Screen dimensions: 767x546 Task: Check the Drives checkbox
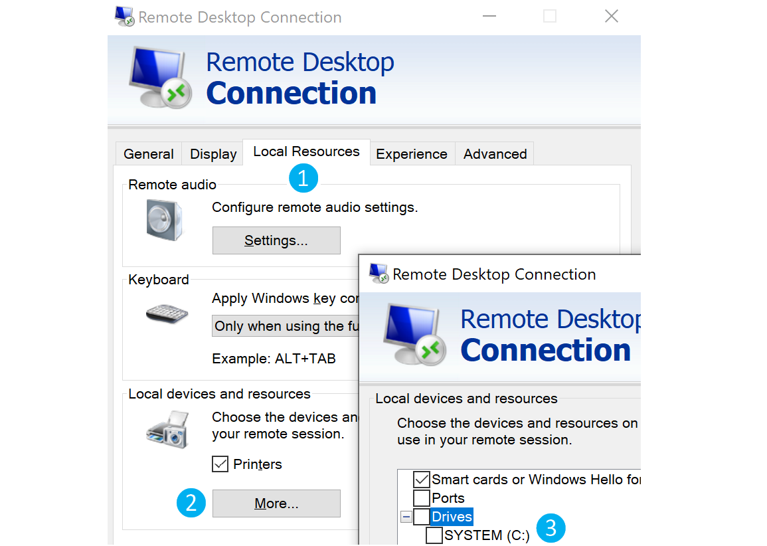[x=421, y=517]
